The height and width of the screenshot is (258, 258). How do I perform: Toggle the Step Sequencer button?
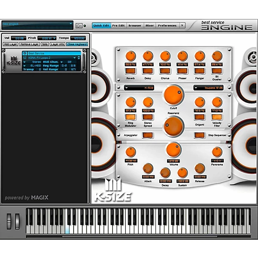(200, 135)
